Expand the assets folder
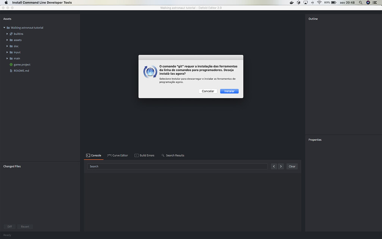382x239 pixels. pyautogui.click(x=6, y=40)
